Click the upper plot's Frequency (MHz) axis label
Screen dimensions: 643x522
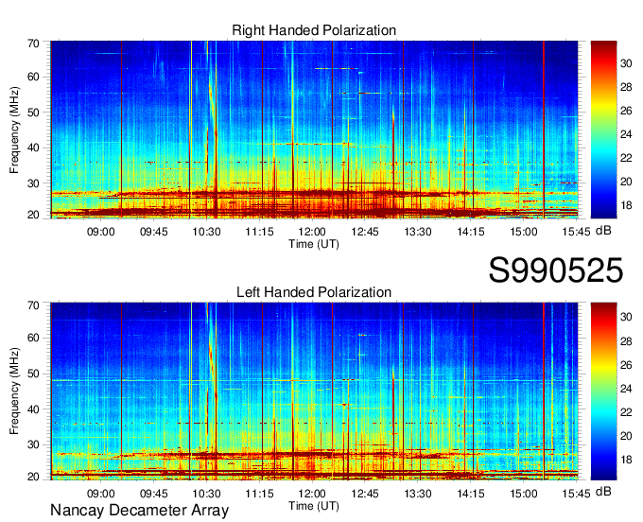coord(14,130)
